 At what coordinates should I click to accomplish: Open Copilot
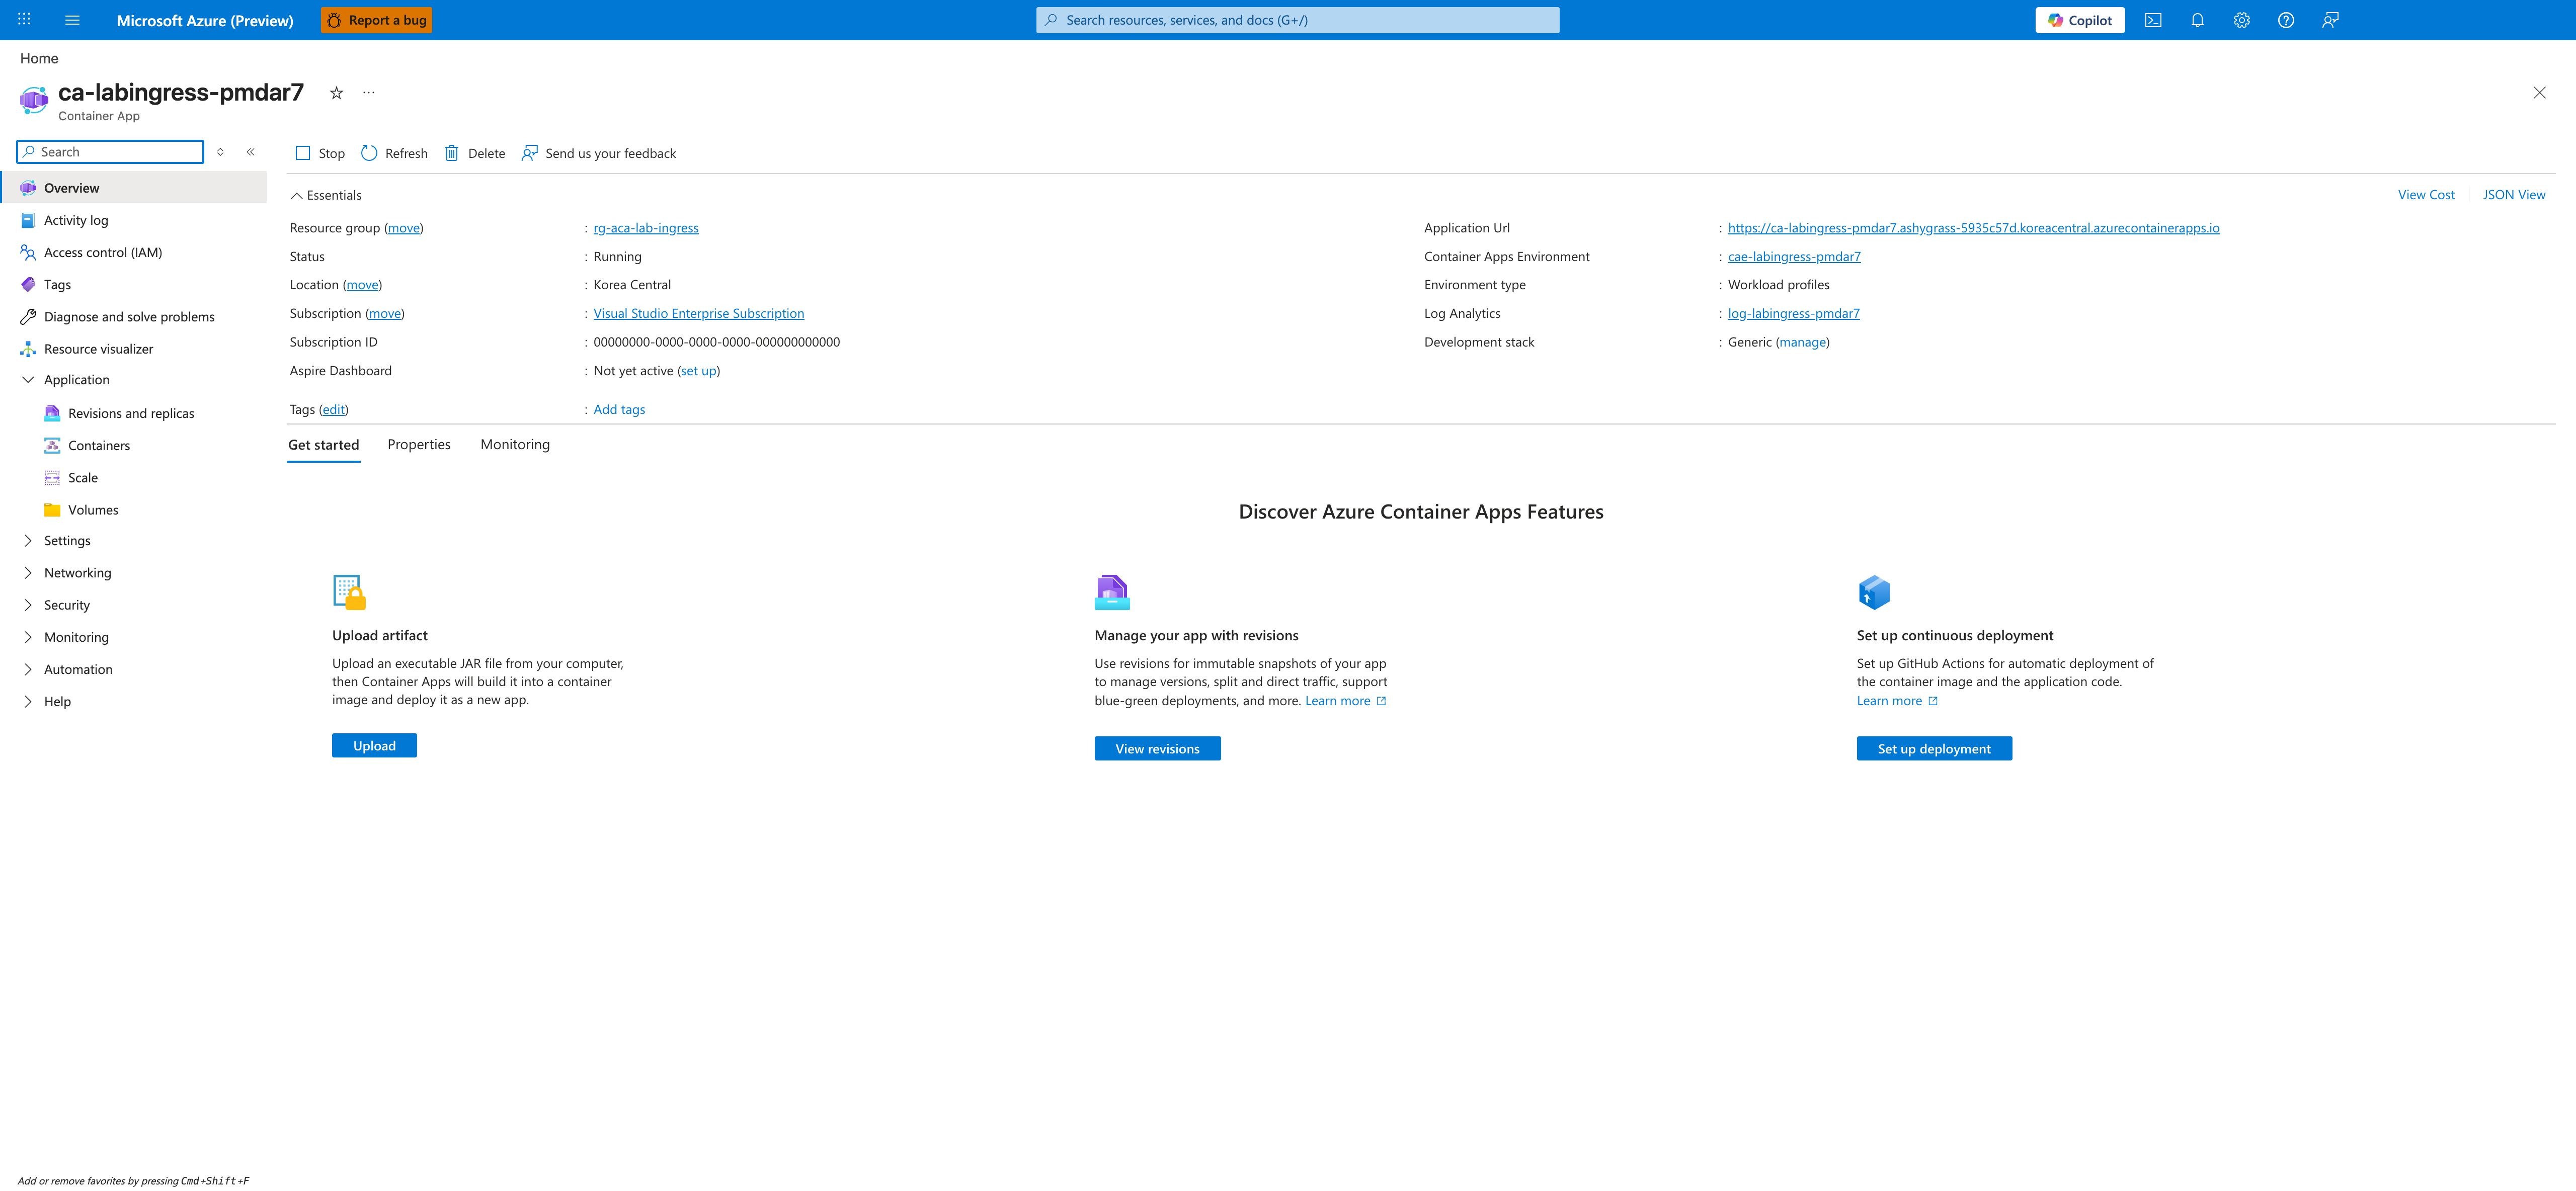click(x=2080, y=20)
